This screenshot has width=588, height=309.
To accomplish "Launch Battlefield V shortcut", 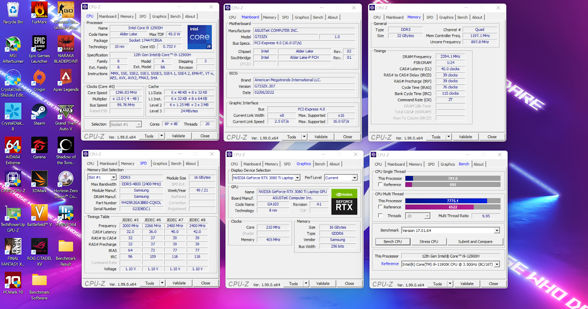I will coord(39,215).
